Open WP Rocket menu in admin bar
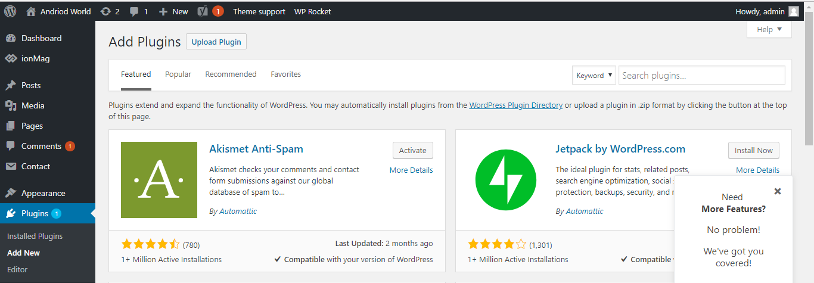This screenshot has height=283, width=814. pyautogui.click(x=313, y=11)
